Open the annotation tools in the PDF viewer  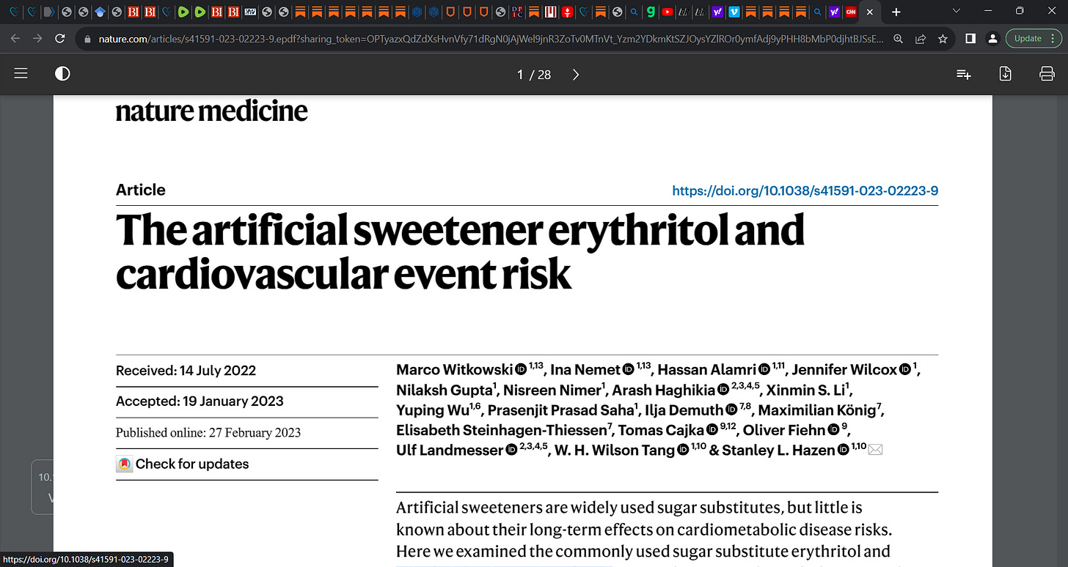point(963,74)
